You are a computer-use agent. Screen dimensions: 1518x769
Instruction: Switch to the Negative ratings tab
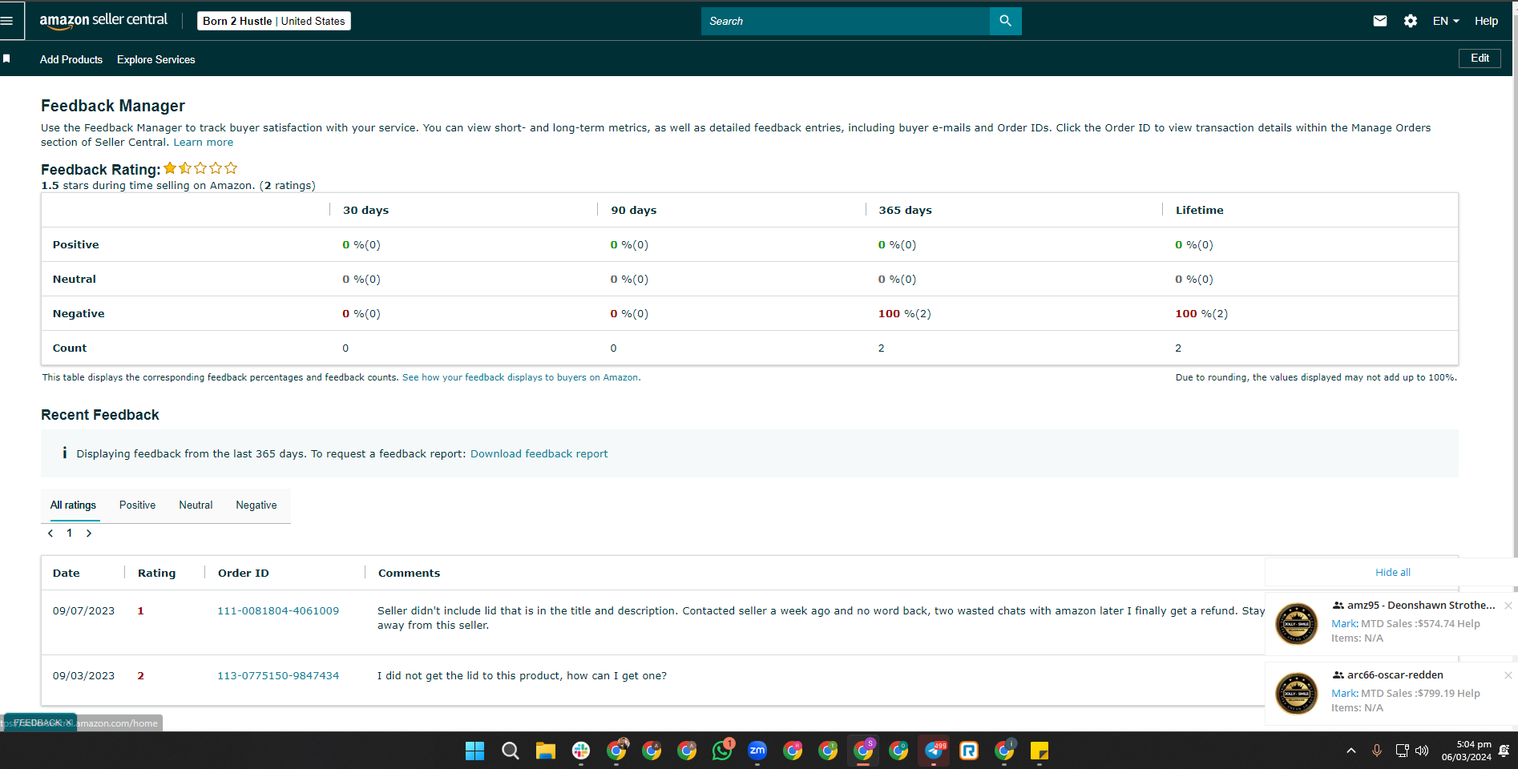coord(256,505)
